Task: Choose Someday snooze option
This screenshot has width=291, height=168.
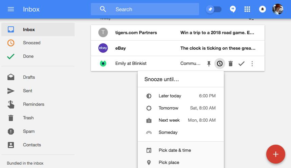Action: click(181, 133)
